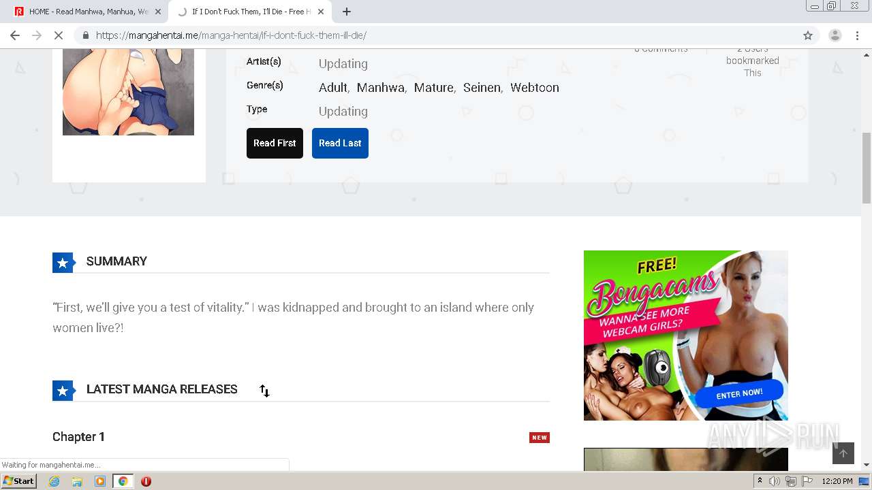Open the Chrome three-dot menu
The height and width of the screenshot is (490, 872).
click(x=857, y=35)
